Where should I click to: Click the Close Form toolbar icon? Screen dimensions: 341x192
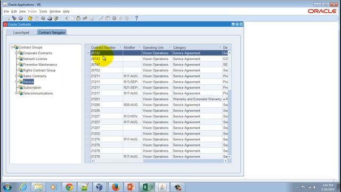[x=56, y=18]
